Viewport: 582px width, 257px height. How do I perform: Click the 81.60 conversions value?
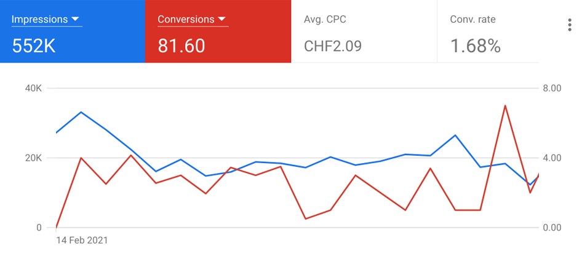click(x=181, y=46)
